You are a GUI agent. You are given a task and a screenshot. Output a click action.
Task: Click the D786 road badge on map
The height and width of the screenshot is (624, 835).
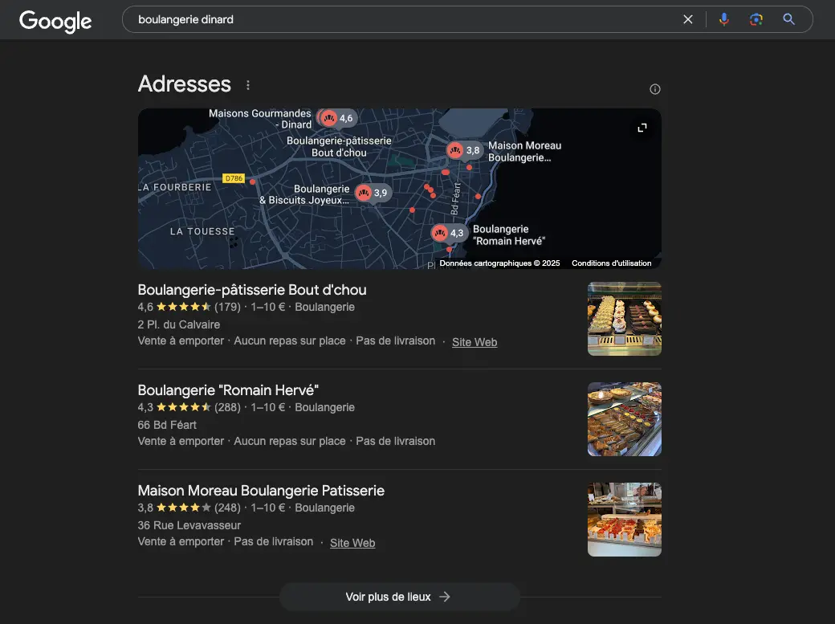[234, 178]
